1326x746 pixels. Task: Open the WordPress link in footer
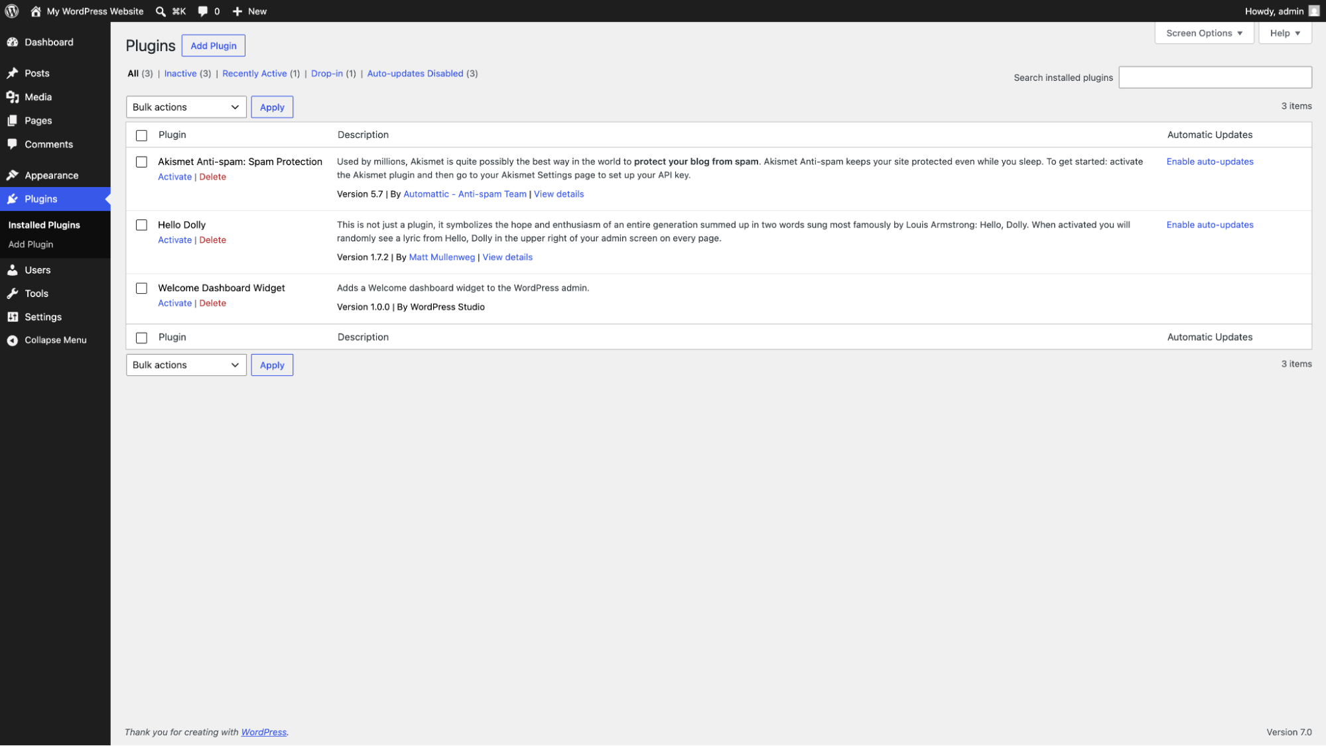coord(264,732)
